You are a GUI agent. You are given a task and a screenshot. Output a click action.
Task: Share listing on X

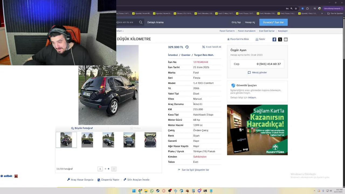[x=280, y=39]
